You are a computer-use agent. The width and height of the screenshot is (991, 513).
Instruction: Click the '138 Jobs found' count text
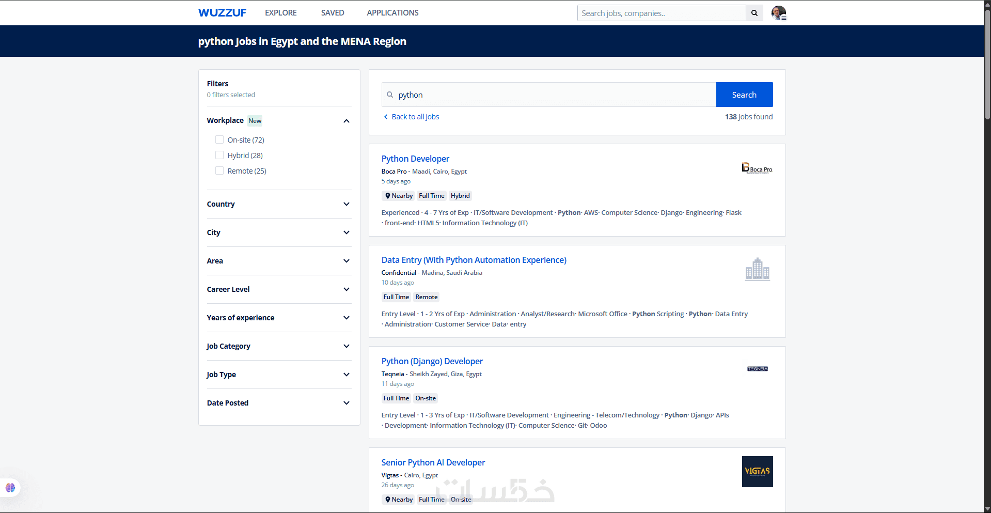[x=749, y=117]
